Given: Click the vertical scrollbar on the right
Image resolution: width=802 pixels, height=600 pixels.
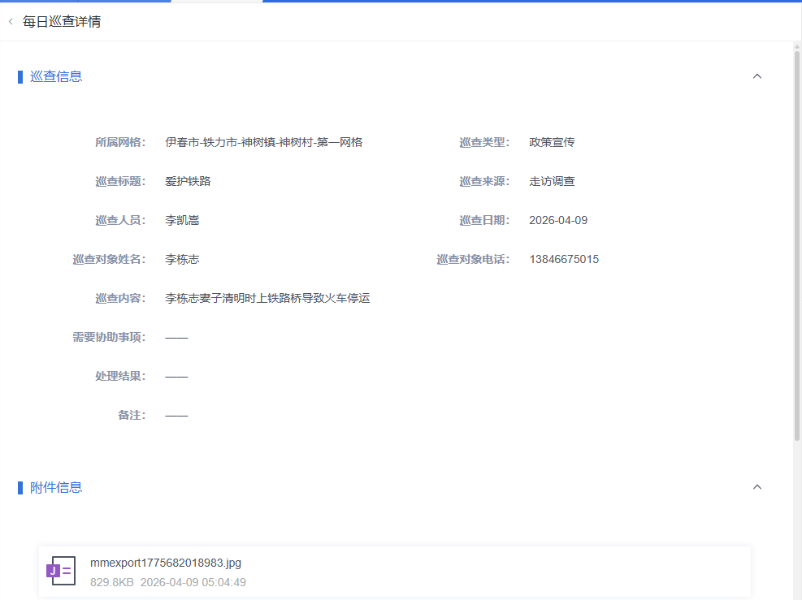Looking at the screenshot, I should pos(797,244).
